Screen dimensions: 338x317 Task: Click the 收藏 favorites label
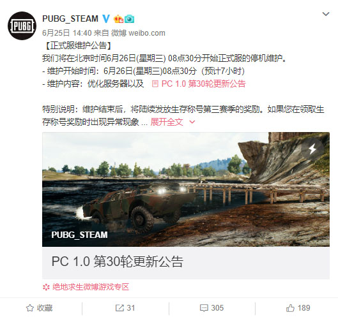(45, 308)
